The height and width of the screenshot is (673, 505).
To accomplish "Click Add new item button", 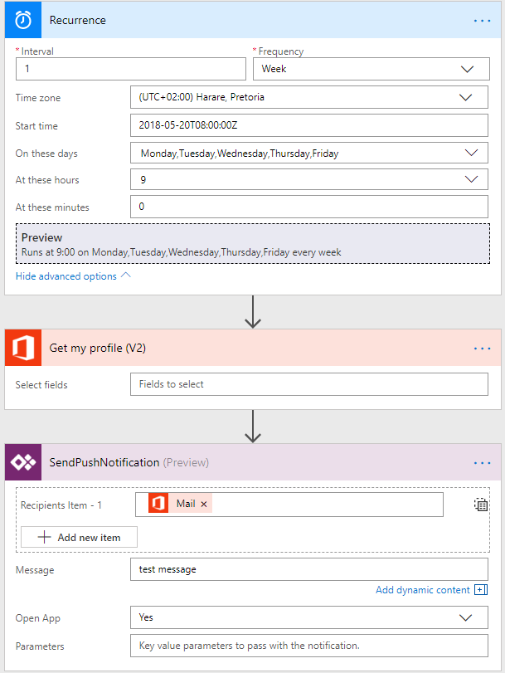I will pos(80,538).
